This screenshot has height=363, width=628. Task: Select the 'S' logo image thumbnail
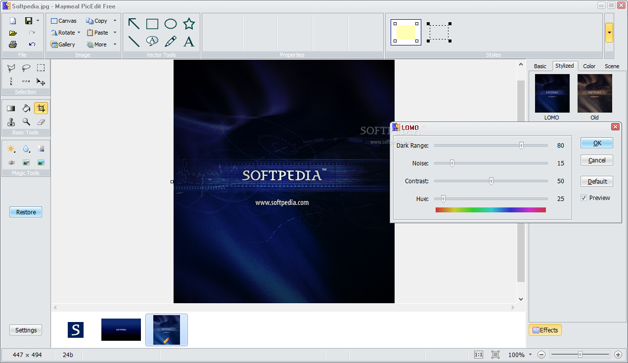coord(76,330)
